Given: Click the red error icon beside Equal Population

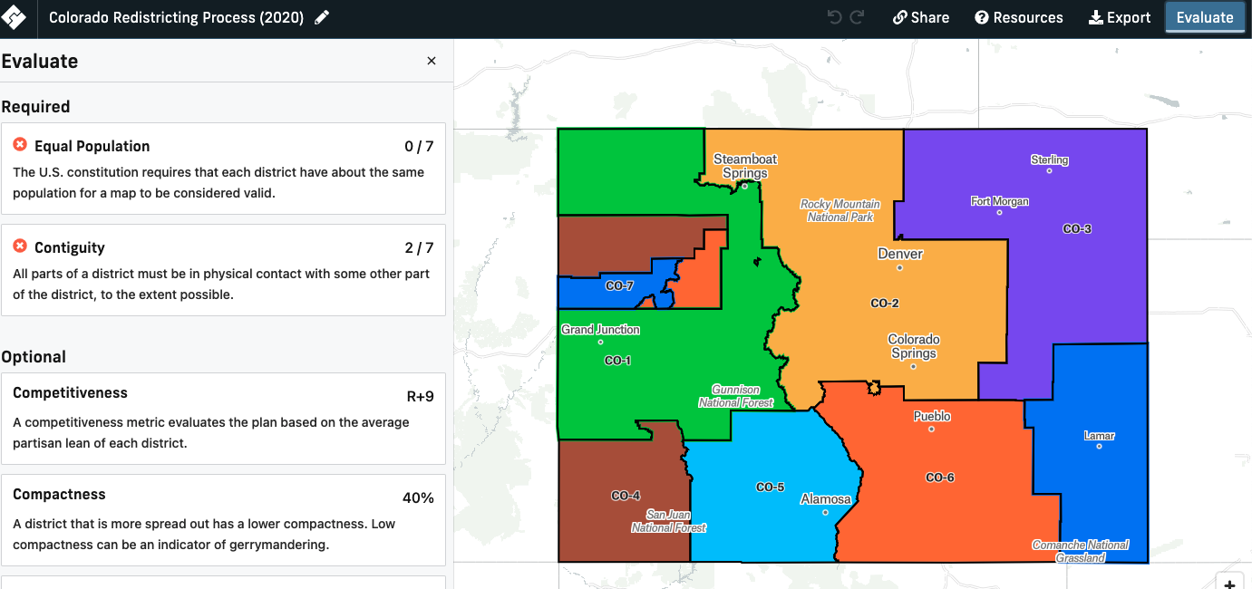Looking at the screenshot, I should coord(20,145).
